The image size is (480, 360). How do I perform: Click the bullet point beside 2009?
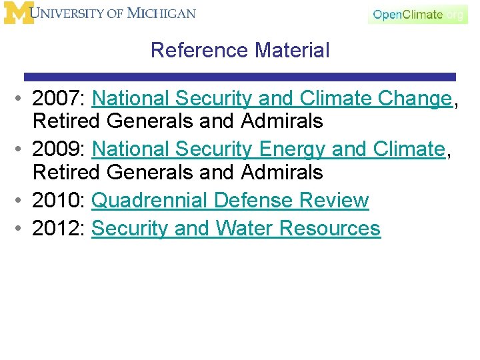click(x=18, y=149)
